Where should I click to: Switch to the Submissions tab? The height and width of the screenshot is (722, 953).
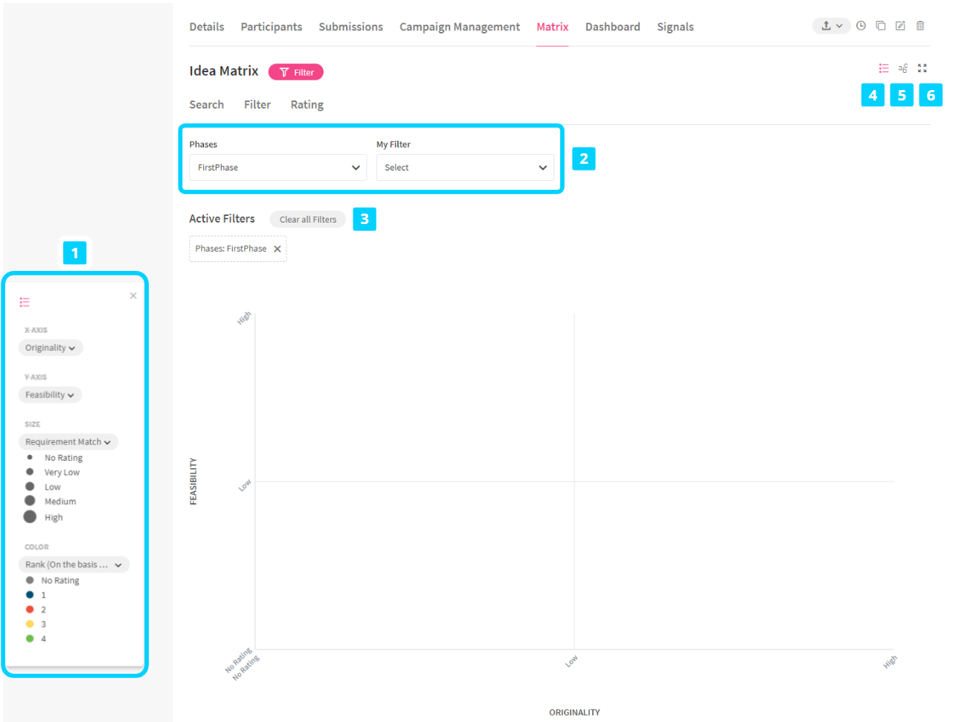coord(351,27)
